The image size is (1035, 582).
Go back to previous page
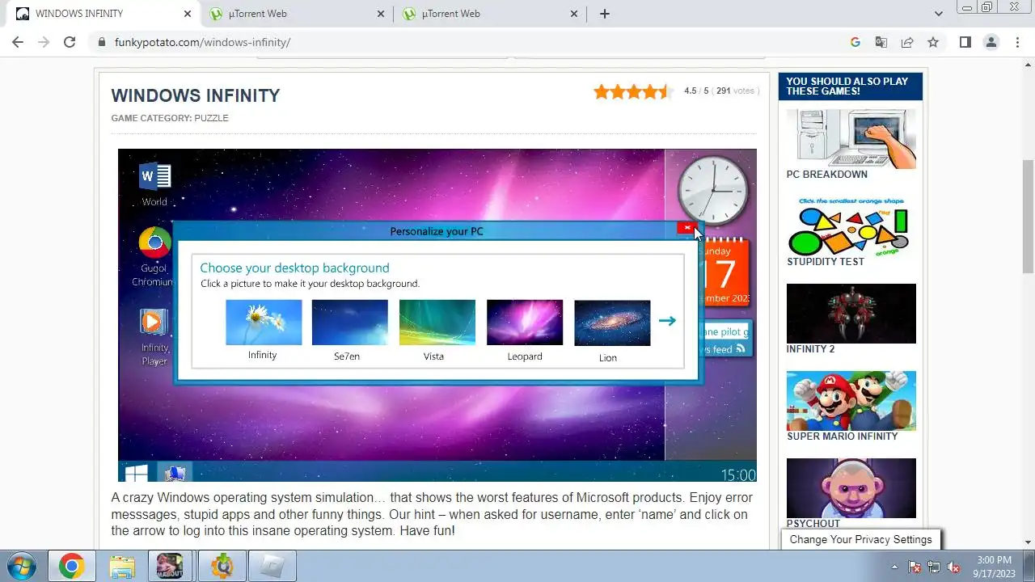pyautogui.click(x=18, y=42)
